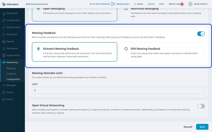Turn off the Meeting Feedback toggle
Viewport: 212px width, 132px height.
click(201, 34)
